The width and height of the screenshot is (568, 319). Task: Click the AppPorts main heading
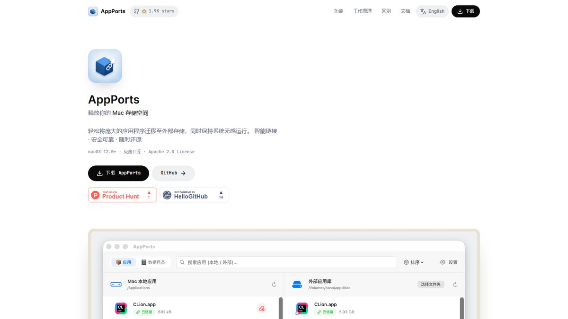(x=114, y=100)
